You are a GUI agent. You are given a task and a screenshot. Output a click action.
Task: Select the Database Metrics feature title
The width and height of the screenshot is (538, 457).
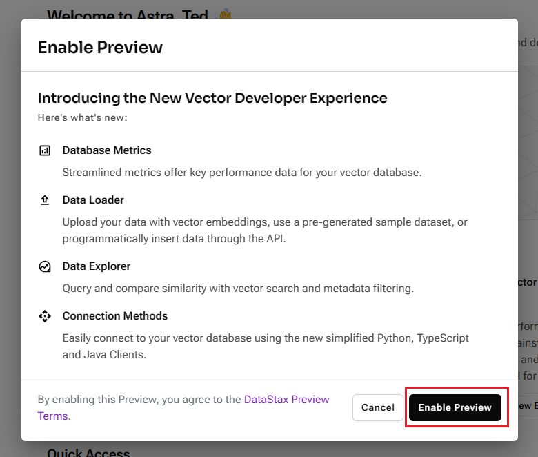(107, 150)
